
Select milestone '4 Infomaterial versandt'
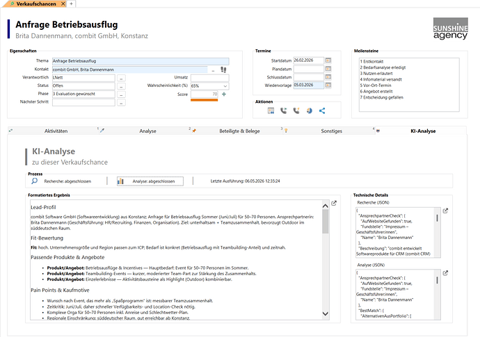pos(381,79)
